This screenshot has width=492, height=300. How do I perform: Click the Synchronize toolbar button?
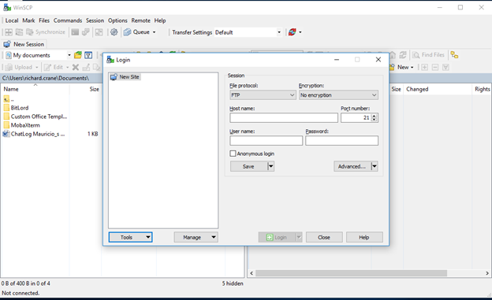pos(46,32)
